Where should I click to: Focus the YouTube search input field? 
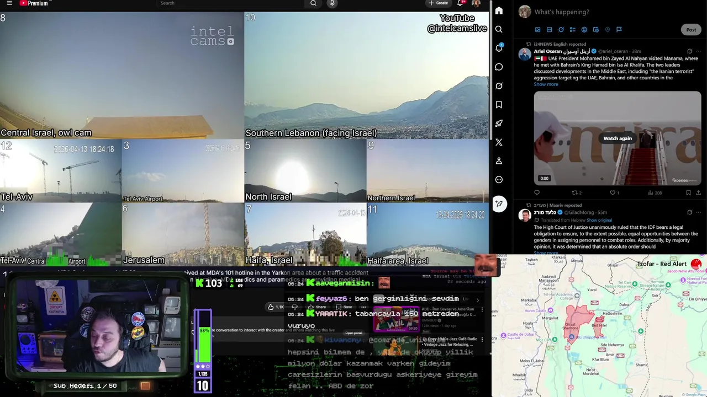coord(229,3)
